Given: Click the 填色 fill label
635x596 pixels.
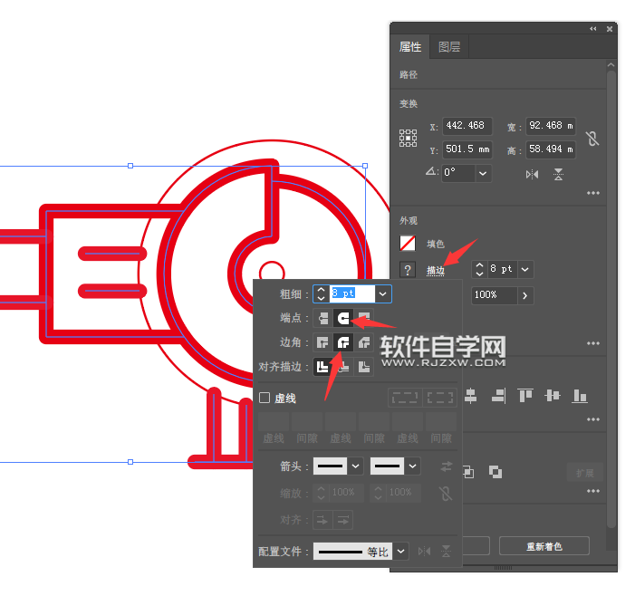Looking at the screenshot, I should click(436, 245).
